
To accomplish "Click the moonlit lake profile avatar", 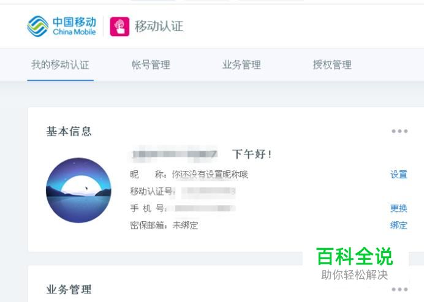I will click(78, 190).
